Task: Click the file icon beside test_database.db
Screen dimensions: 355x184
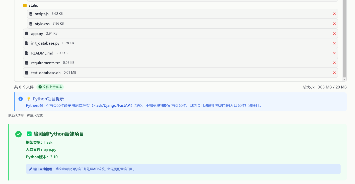Action: click(x=27, y=73)
